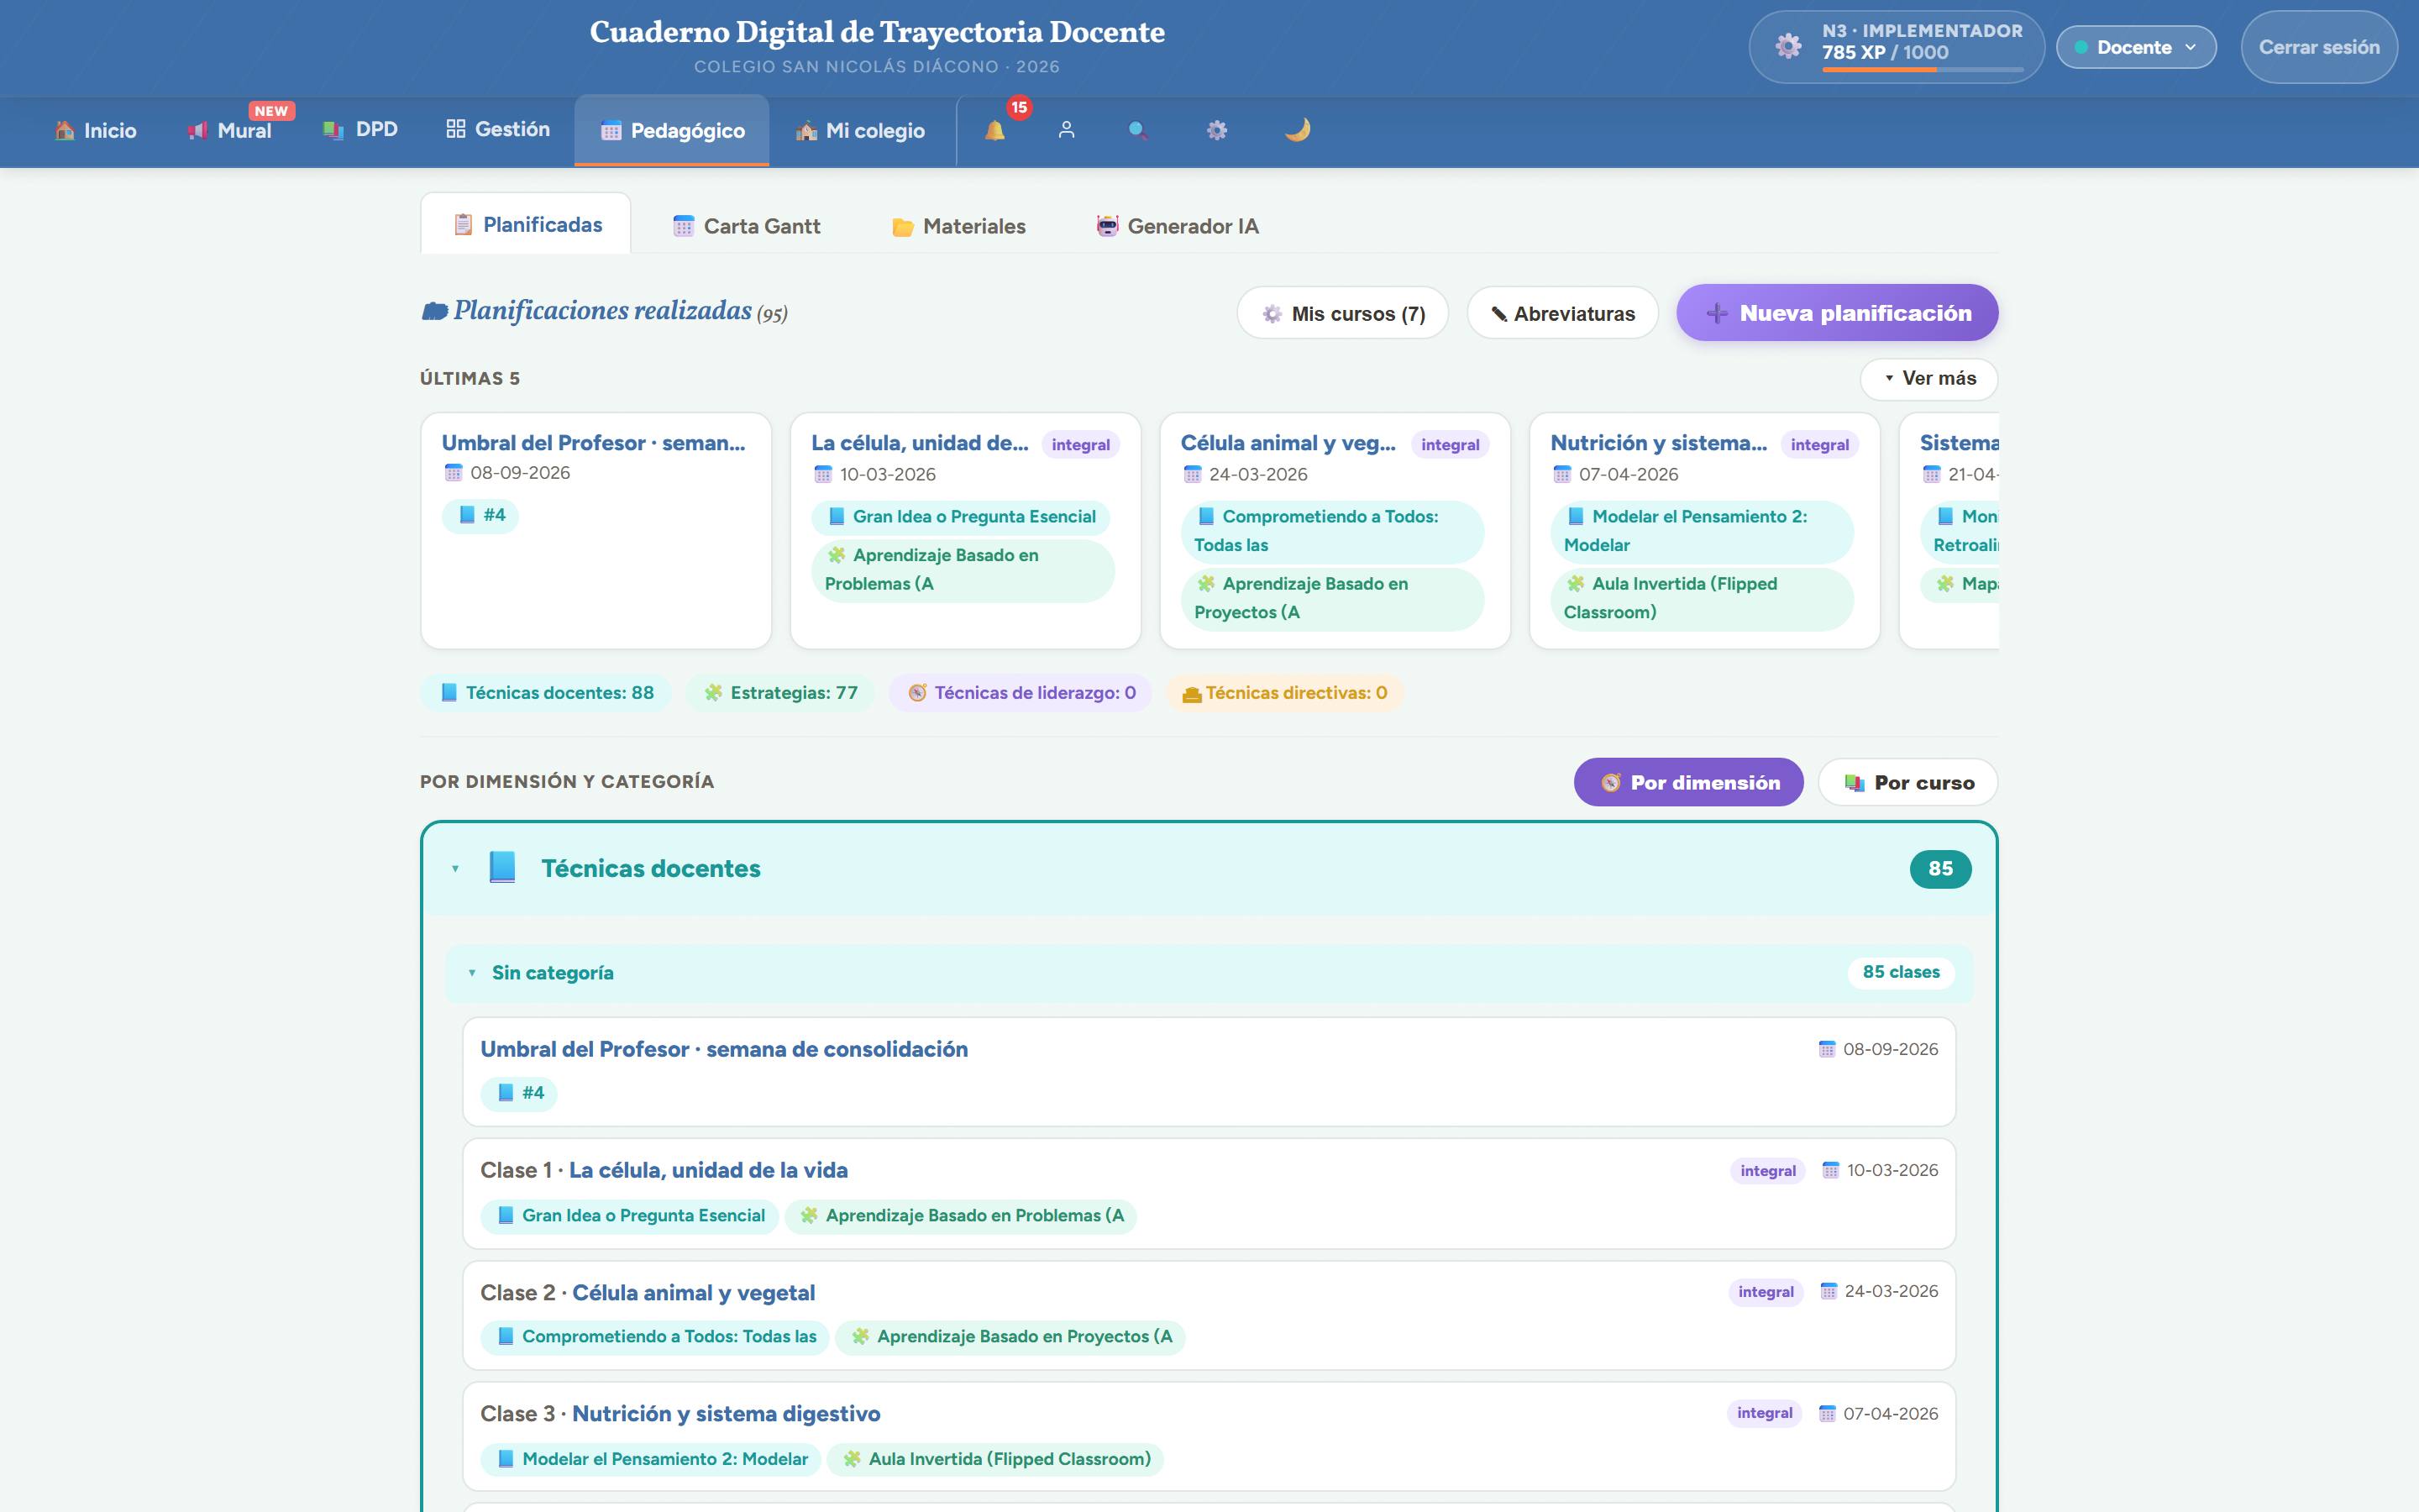
Task: Open notifications bell with 15 alerts
Action: click(x=994, y=130)
